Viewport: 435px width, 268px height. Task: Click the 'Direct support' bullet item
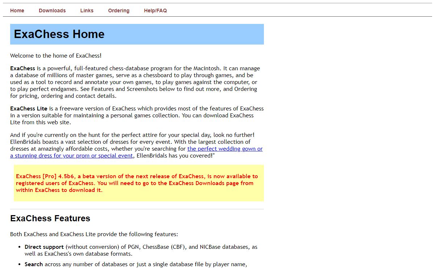coord(141,250)
